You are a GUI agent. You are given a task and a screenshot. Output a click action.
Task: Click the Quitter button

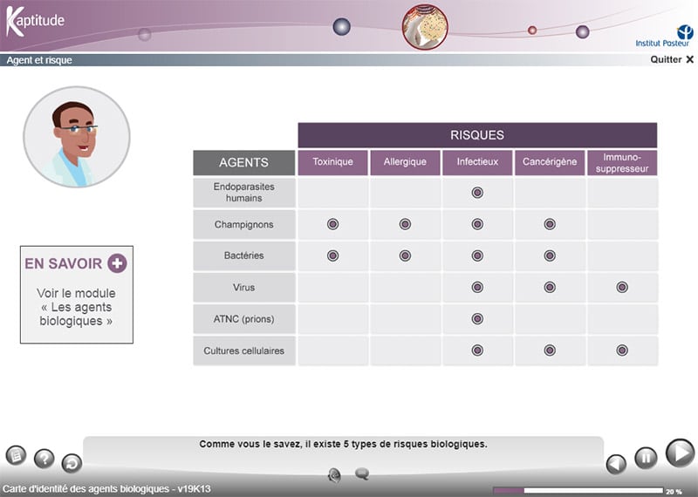click(x=672, y=60)
